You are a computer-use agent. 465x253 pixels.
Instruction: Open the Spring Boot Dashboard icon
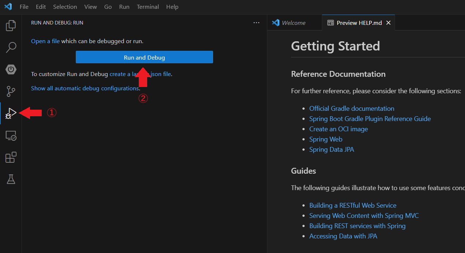[x=11, y=69]
